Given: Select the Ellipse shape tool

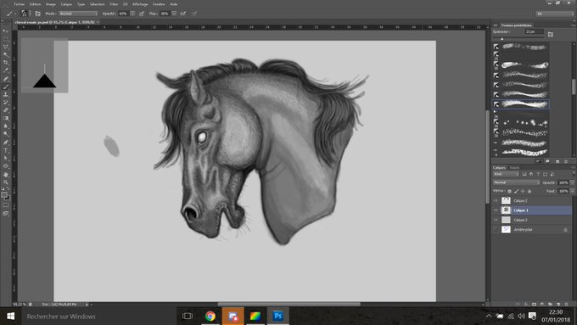Looking at the screenshot, I should 6,166.
